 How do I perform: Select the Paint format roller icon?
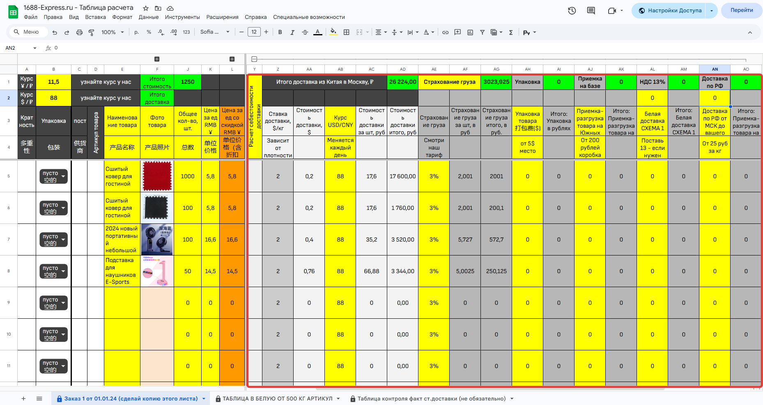[x=92, y=32]
